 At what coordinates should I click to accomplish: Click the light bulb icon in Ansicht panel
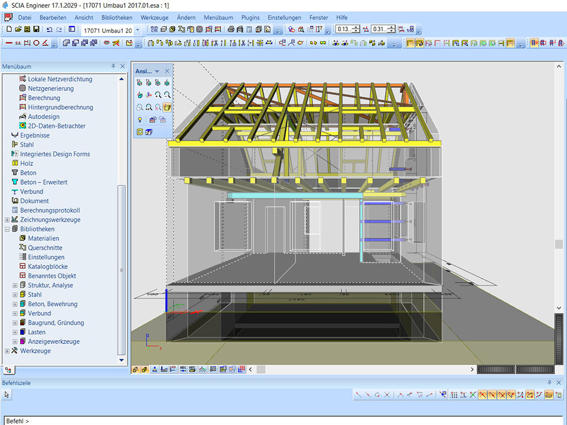139,120
